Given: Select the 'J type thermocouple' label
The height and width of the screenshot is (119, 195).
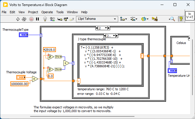Looking at the screenshot, I should (92, 39).
